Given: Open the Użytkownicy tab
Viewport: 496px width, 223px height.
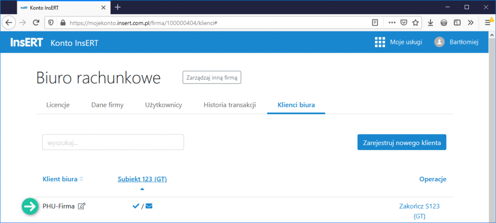Looking at the screenshot, I should click(164, 105).
